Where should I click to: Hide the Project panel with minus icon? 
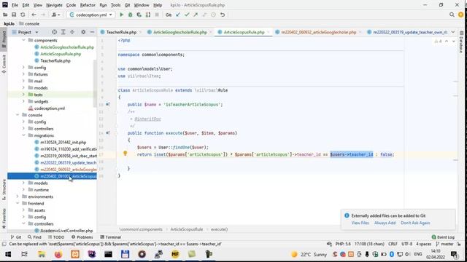(92, 32)
